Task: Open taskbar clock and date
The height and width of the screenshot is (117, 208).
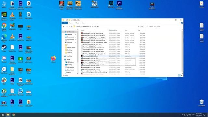Action: tap(199, 115)
